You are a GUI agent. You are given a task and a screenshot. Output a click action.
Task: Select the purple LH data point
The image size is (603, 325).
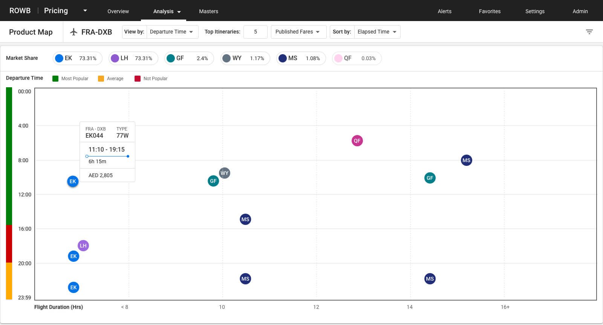point(83,246)
